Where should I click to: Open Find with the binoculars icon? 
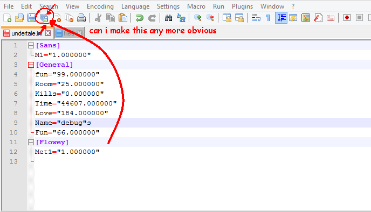[168, 18]
